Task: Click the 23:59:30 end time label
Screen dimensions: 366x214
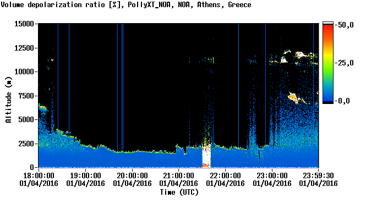Action: (318, 179)
